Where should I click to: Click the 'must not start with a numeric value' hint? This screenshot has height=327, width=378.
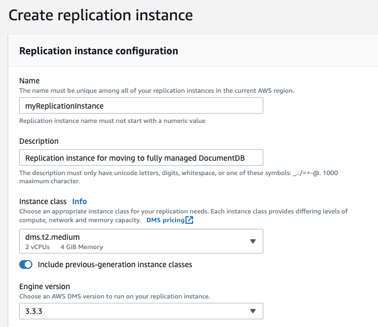tap(112, 121)
